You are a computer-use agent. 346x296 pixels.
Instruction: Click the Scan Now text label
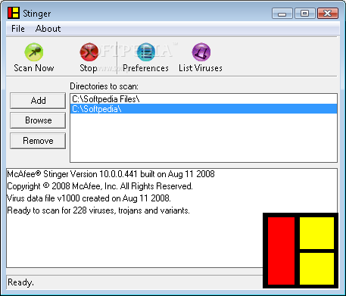tap(34, 68)
